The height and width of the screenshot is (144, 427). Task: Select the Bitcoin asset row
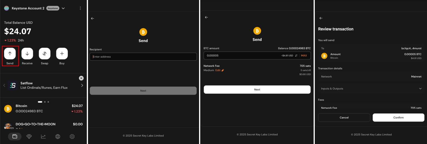point(43,109)
